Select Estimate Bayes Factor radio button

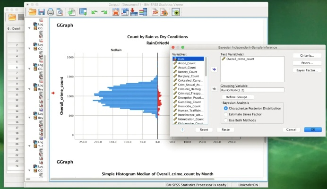pos(225,114)
